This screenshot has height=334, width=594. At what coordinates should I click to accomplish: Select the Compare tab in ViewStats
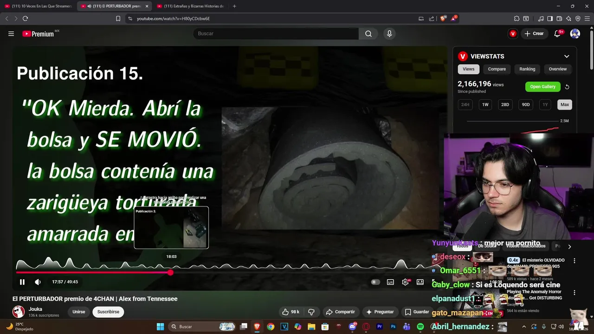pos(497,69)
